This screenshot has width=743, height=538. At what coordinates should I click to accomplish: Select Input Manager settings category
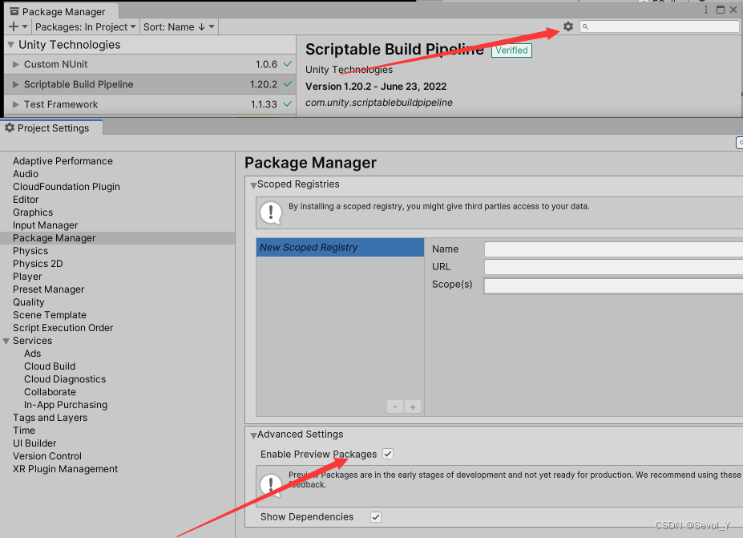click(45, 225)
